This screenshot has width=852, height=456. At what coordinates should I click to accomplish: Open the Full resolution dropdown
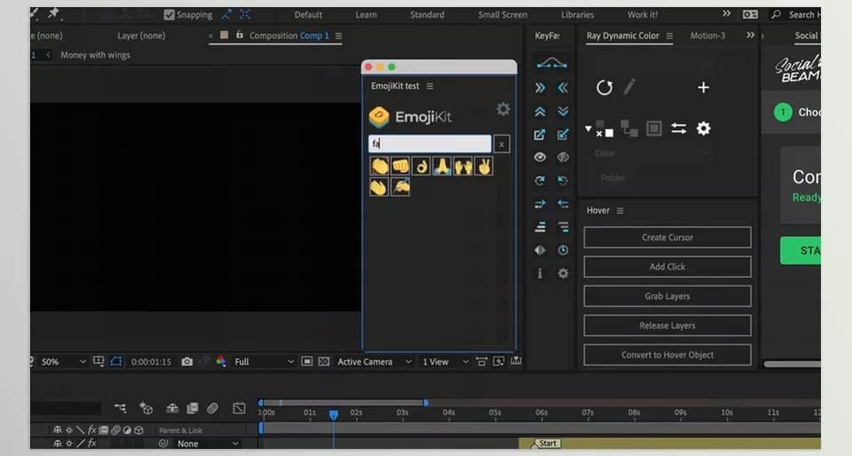pos(264,362)
